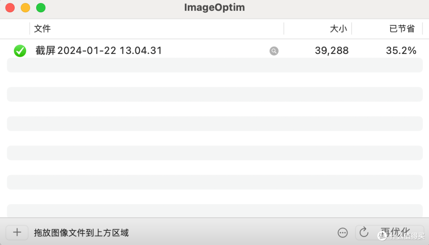The image size is (429, 245).
Task: Click the 值 badge watermark icon
Action: pyautogui.click(x=382, y=236)
